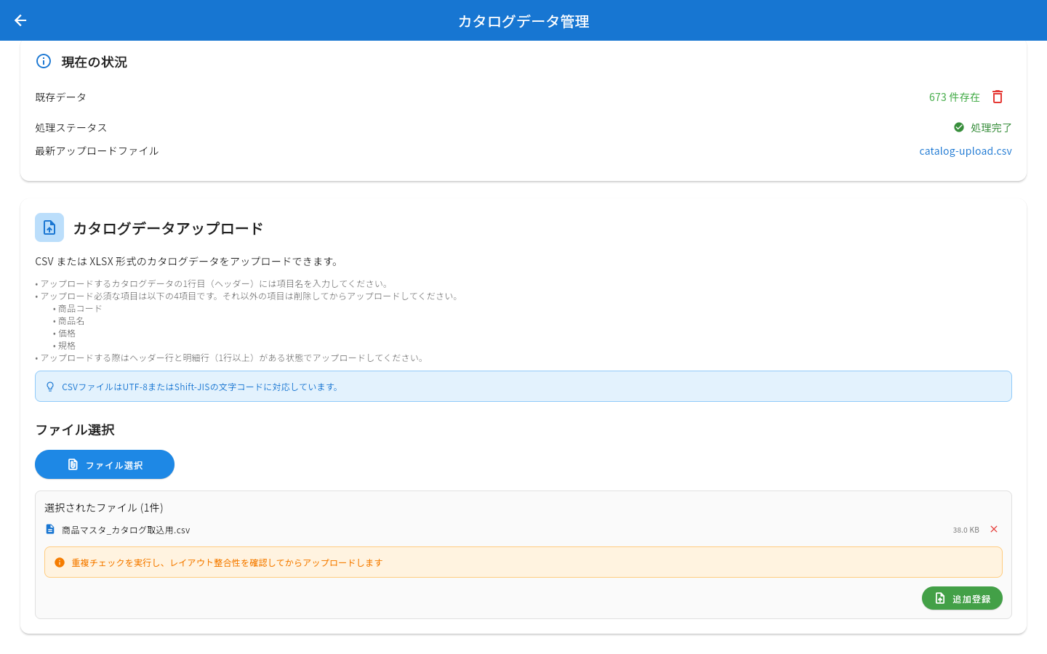Click the green check icon next to 処理完了
The height and width of the screenshot is (654, 1047).
pyautogui.click(x=959, y=127)
